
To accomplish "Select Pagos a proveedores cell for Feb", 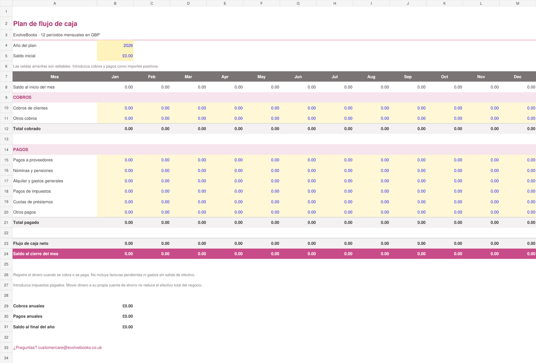I will coord(152,160).
